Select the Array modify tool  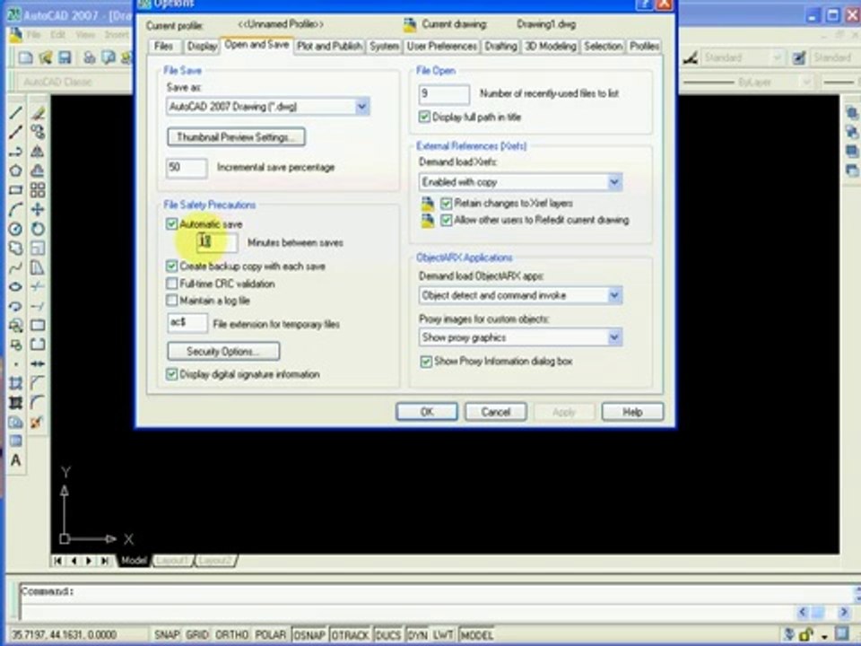pyautogui.click(x=38, y=190)
